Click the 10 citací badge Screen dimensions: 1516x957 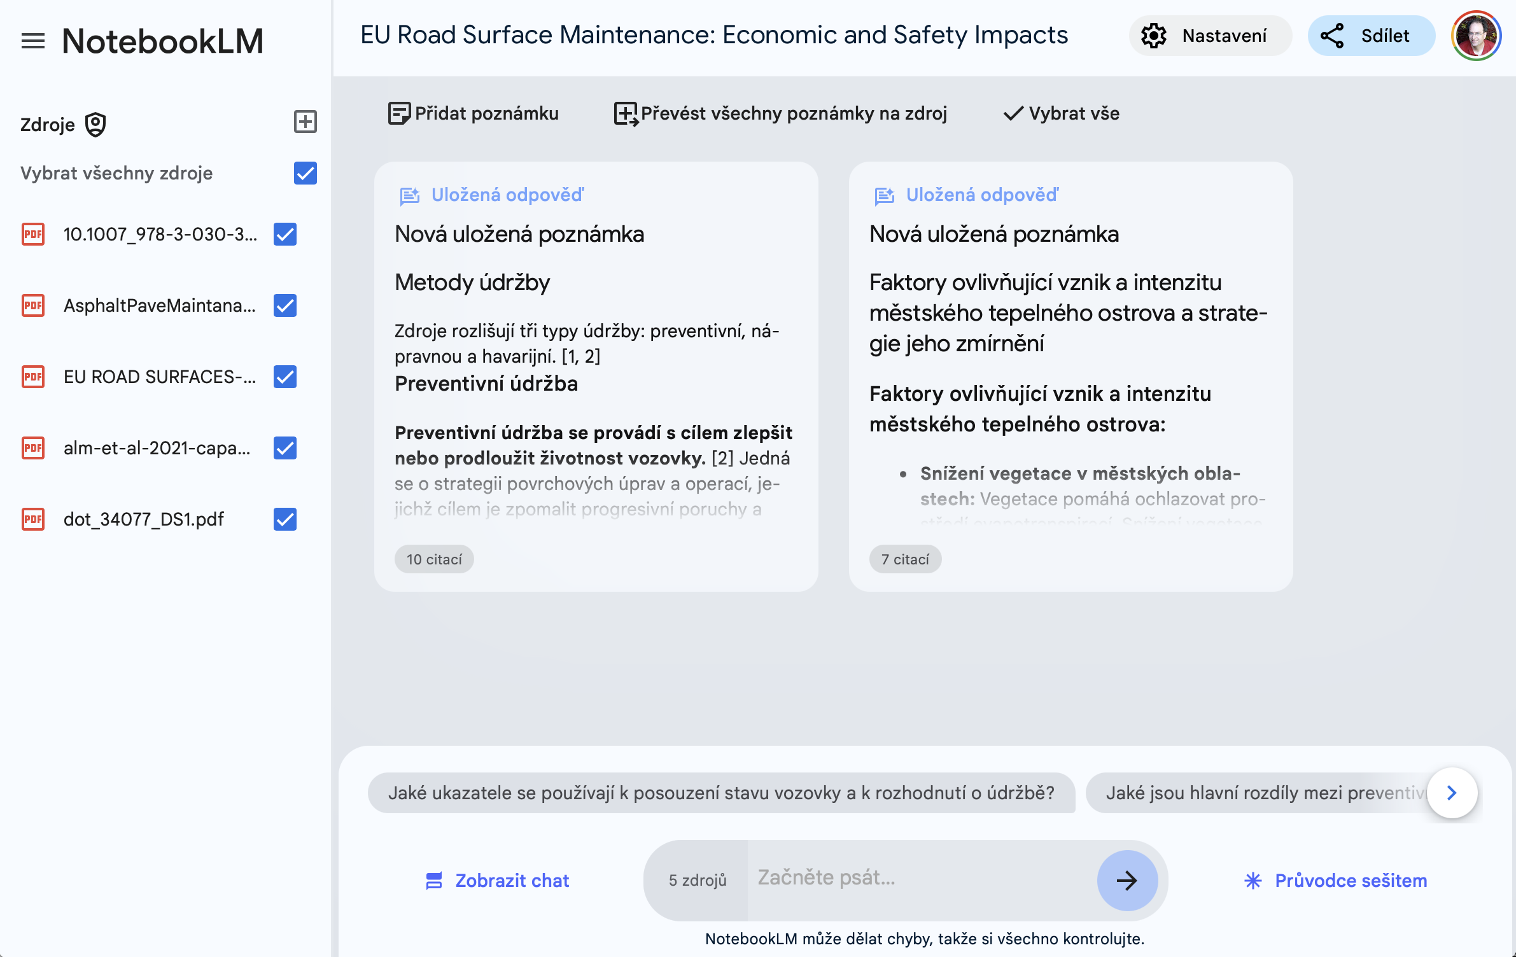434,559
